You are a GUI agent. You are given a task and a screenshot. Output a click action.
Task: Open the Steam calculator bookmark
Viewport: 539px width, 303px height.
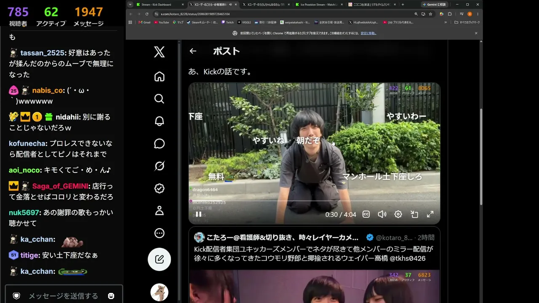coord(202,22)
